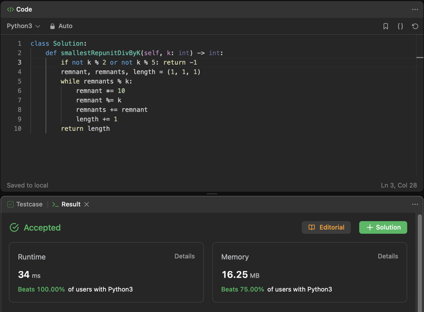Toggle the Auto mode setting

(65, 26)
